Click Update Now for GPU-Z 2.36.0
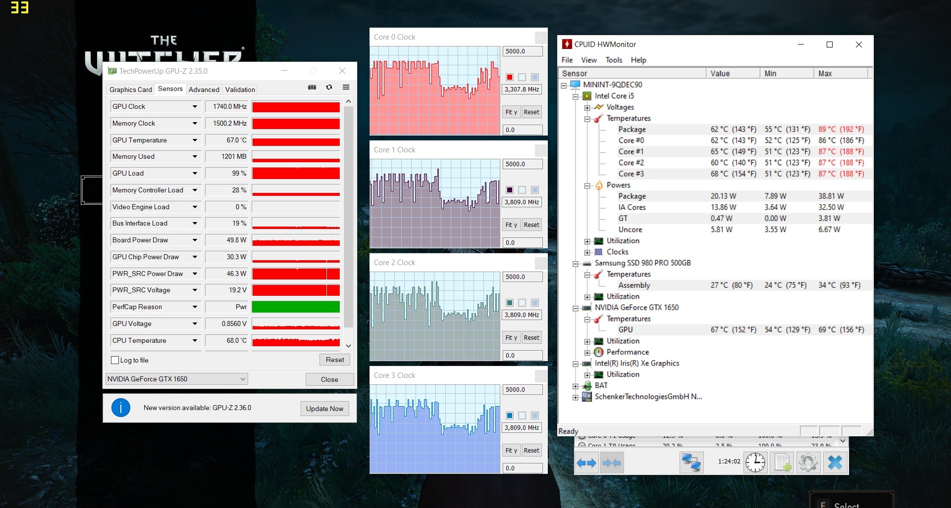Viewport: 951px width, 508px height. coord(324,409)
